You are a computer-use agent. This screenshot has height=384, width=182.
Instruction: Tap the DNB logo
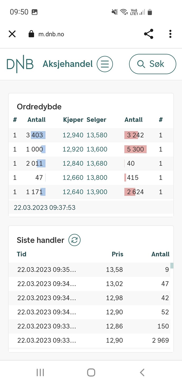[20, 64]
